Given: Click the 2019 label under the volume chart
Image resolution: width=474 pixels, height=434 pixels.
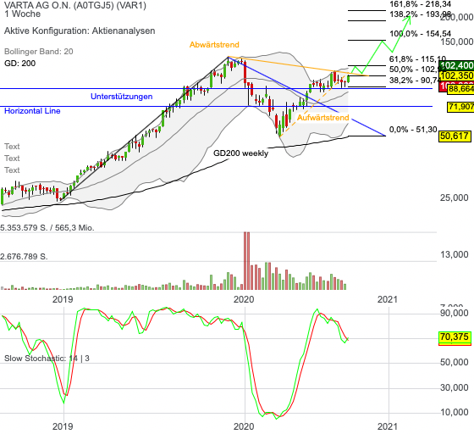Looking at the screenshot, I should [x=63, y=299].
